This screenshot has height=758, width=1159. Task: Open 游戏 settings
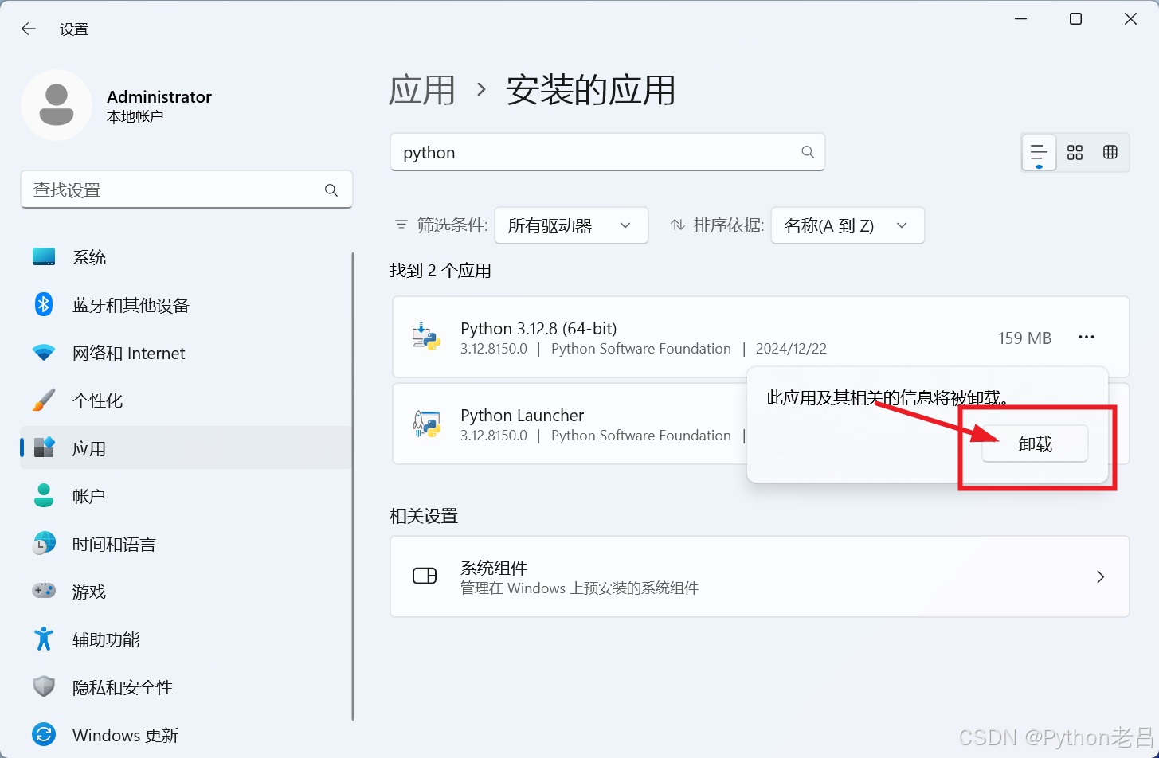(x=185, y=592)
